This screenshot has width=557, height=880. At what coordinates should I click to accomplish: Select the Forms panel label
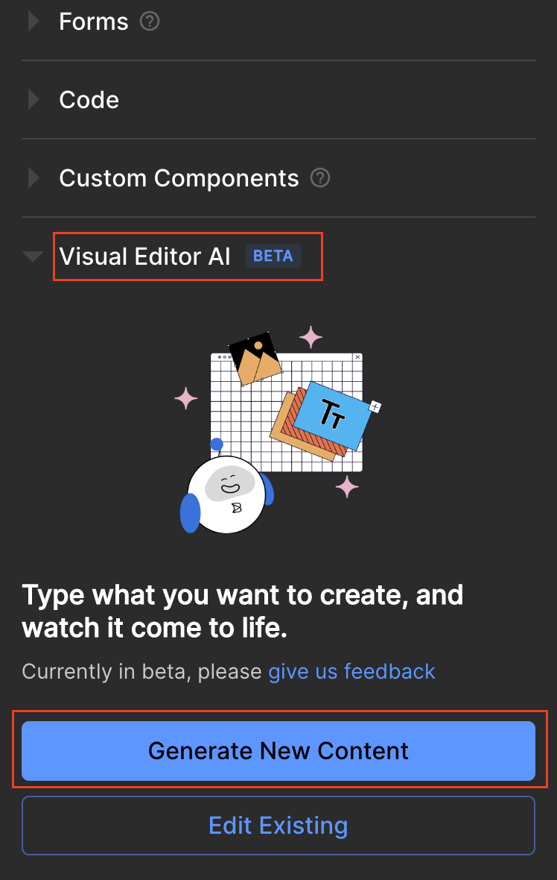click(93, 22)
